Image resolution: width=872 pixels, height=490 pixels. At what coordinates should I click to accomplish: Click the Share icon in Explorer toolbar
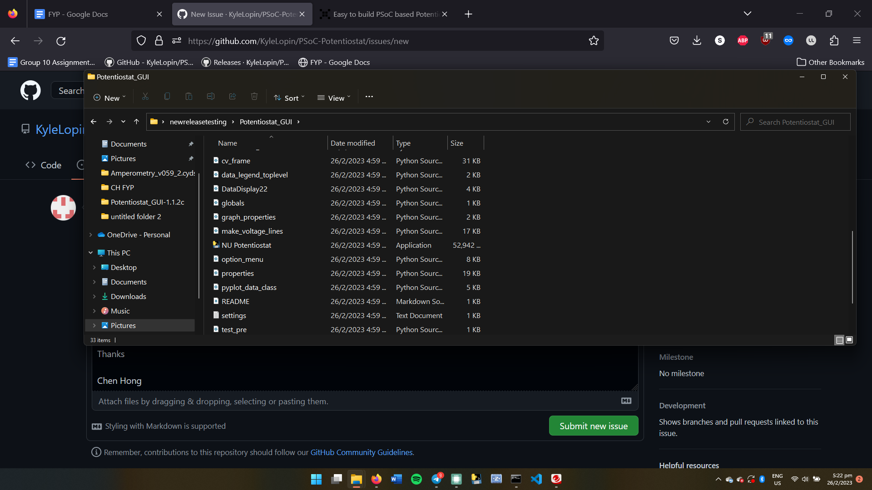coord(233,97)
